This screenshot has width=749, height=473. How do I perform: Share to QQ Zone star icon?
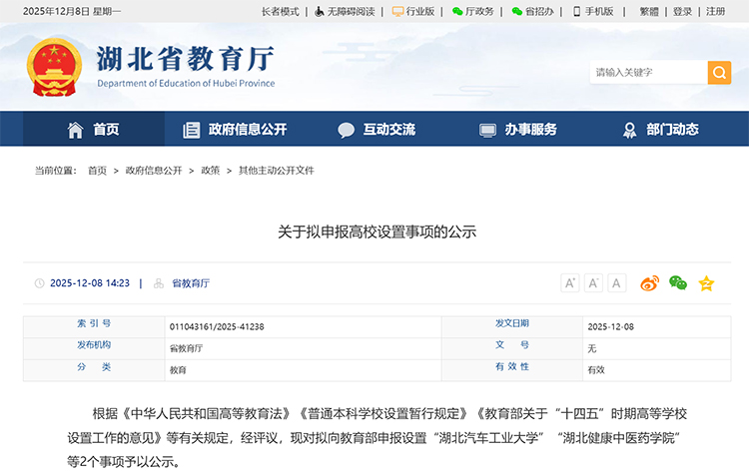(x=706, y=283)
